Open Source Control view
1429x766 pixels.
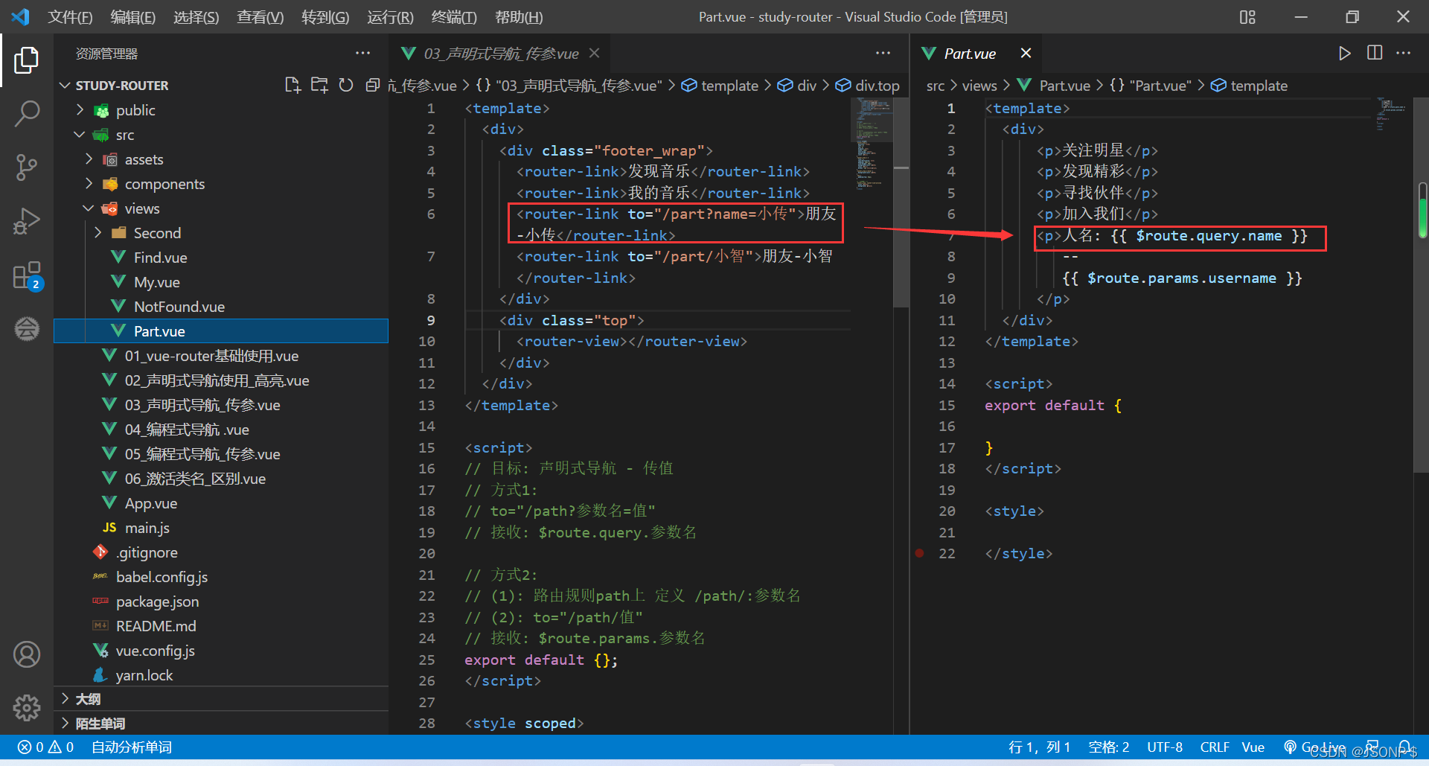pos(27,167)
